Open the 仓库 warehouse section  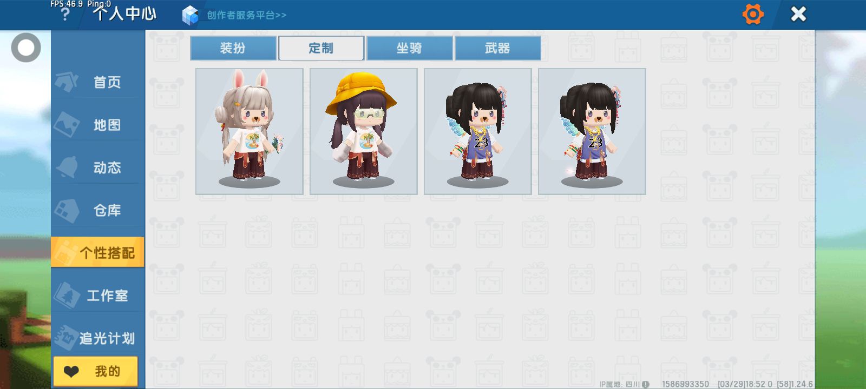click(x=98, y=210)
